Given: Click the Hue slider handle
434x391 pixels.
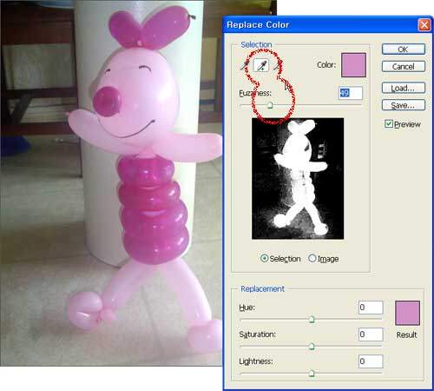Looking at the screenshot, I should [312, 319].
